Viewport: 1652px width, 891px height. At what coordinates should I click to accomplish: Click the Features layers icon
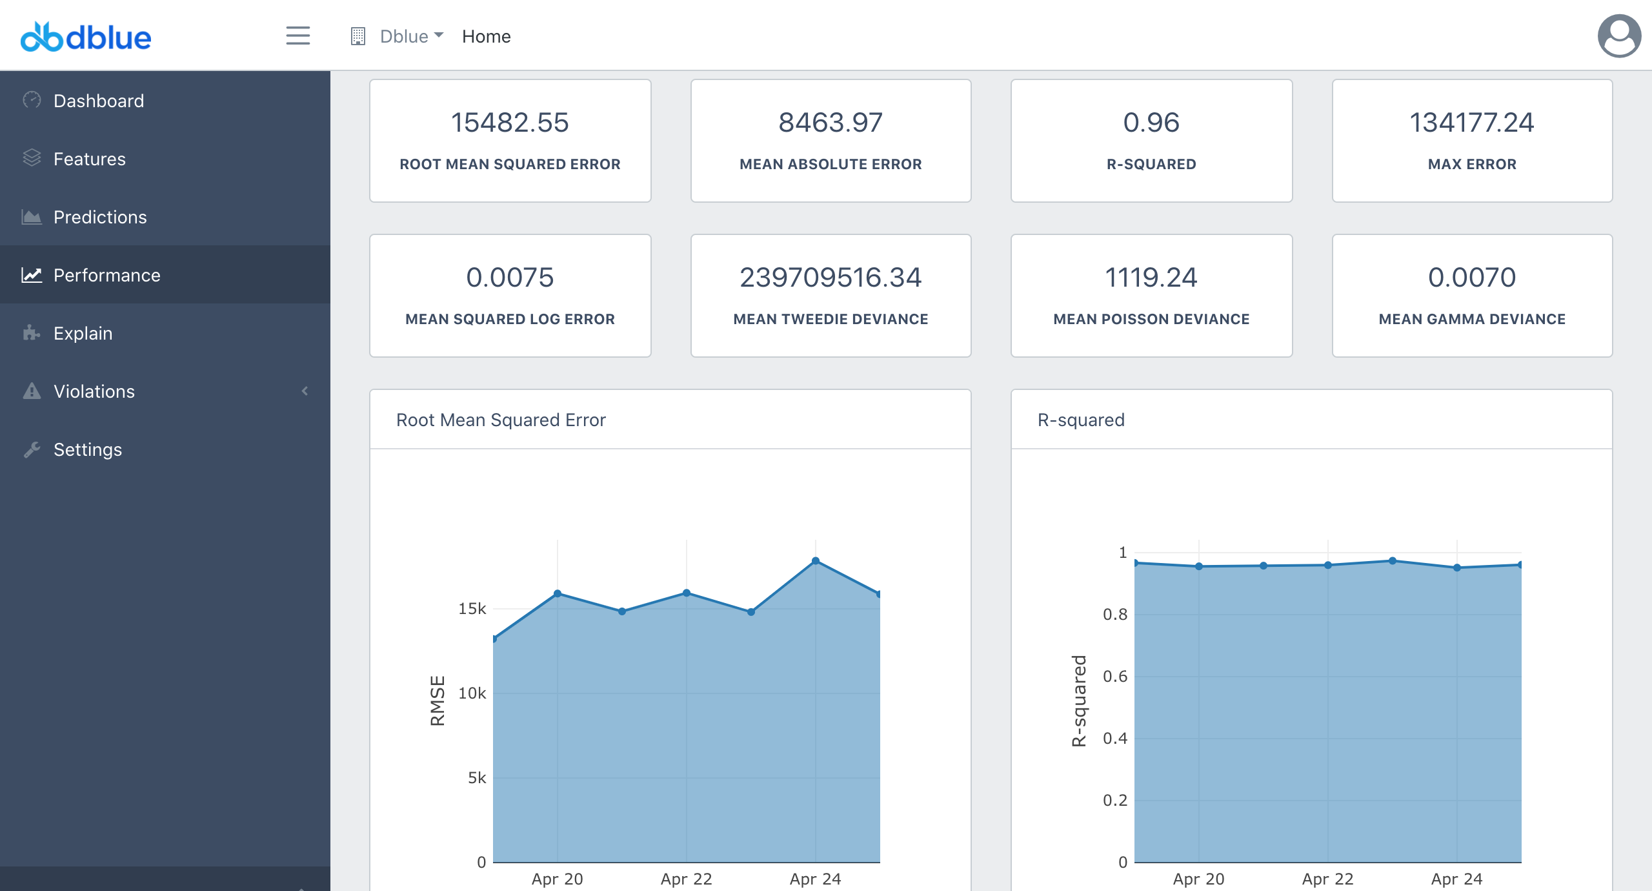coord(32,158)
